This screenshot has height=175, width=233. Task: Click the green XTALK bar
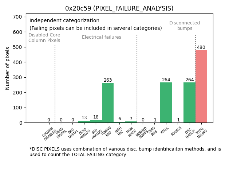click(x=166, y=103)
